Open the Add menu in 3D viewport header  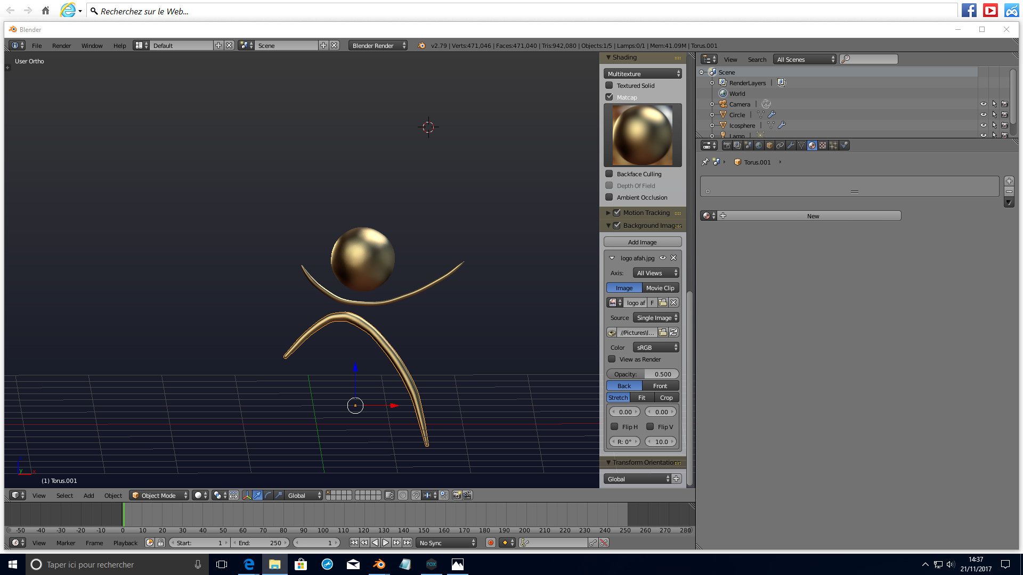click(x=88, y=496)
